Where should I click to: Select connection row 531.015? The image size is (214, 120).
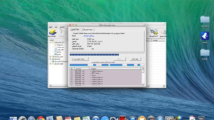click(106, 81)
